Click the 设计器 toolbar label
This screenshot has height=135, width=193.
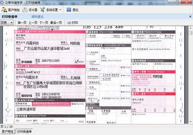(x=33, y=10)
